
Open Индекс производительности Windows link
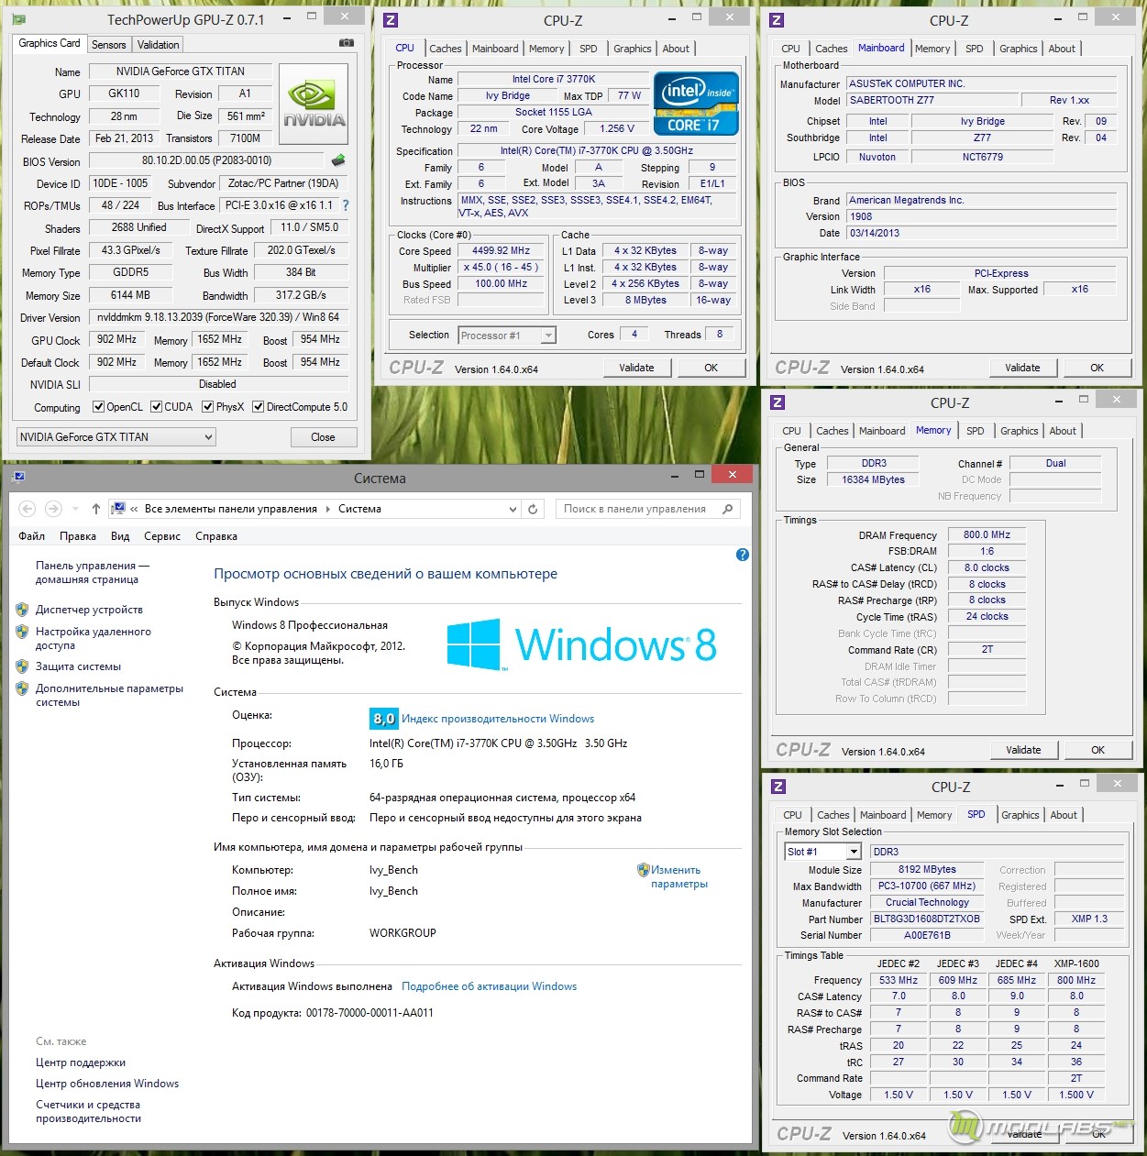pyautogui.click(x=498, y=719)
